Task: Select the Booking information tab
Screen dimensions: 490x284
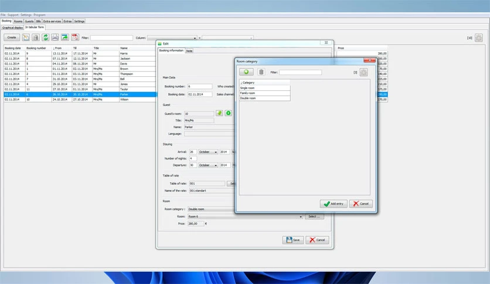Action: [171, 50]
